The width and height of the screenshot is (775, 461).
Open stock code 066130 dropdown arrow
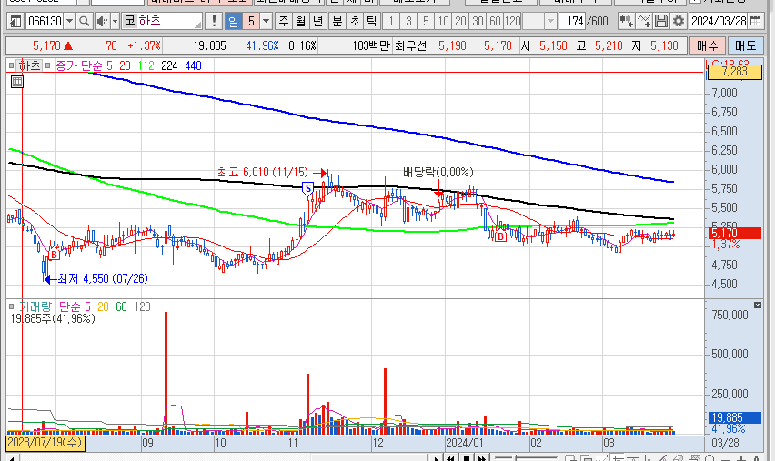70,21
